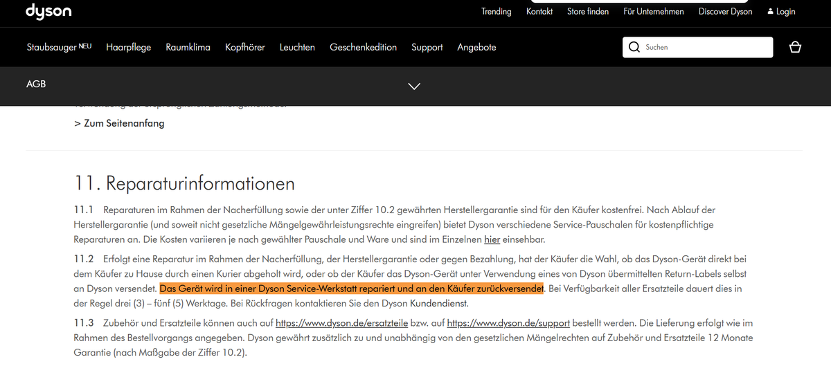Image resolution: width=831 pixels, height=375 pixels.
Task: Click the heading 11. Reparaturinformationen
Action: (x=184, y=184)
